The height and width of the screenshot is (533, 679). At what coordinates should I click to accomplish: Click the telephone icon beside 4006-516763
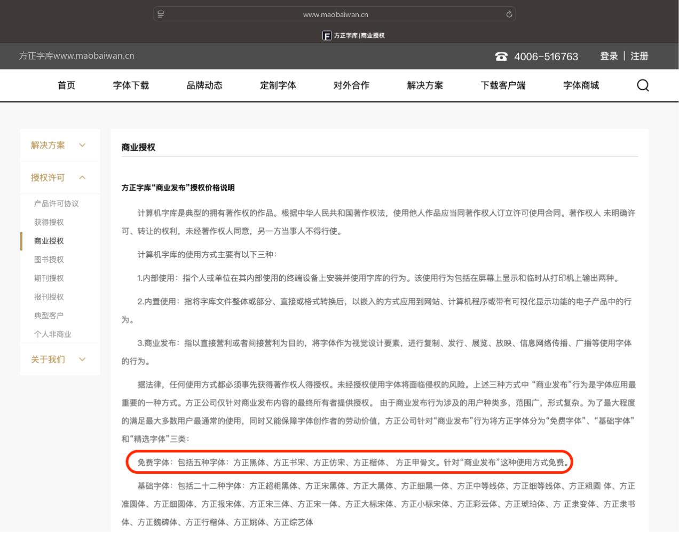coord(501,57)
